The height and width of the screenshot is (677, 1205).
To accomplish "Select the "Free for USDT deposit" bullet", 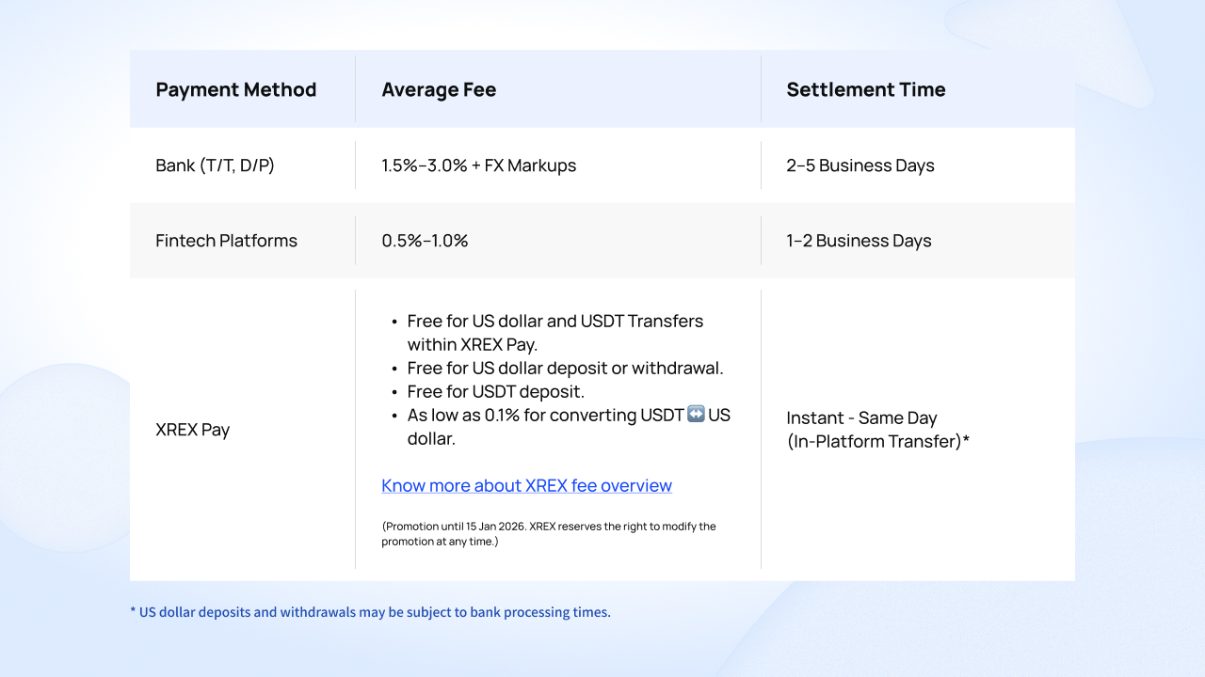I will point(495,392).
